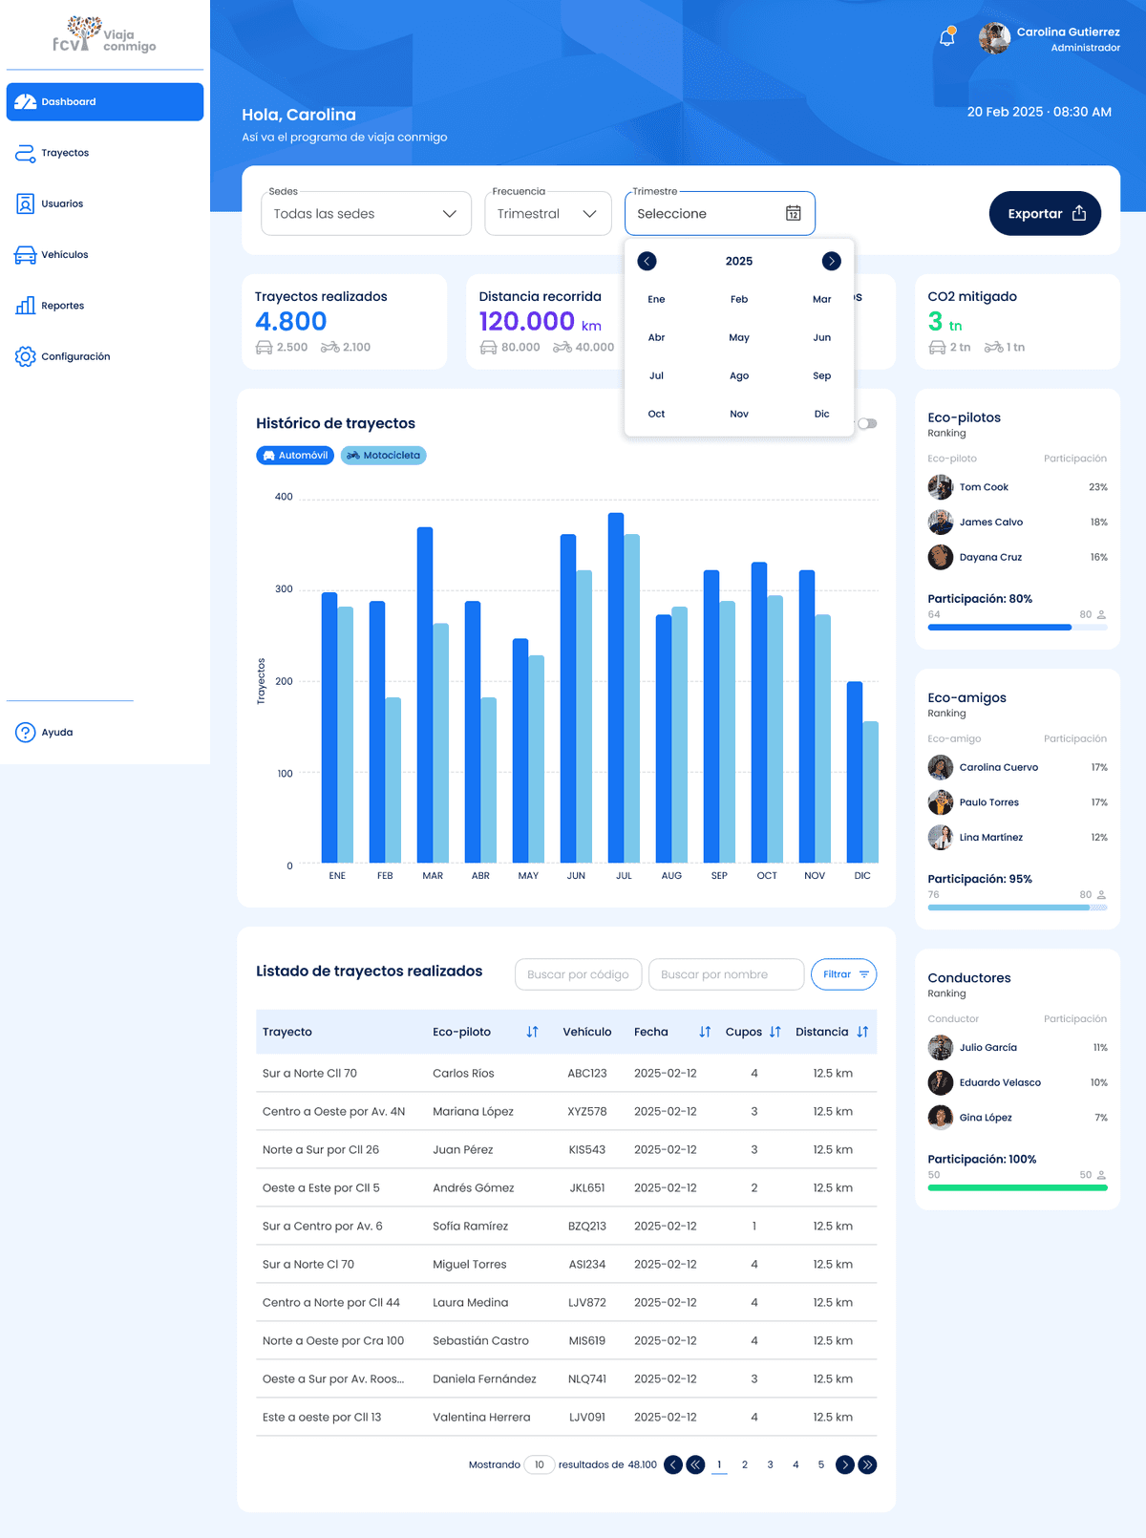Viewport: 1146px width, 1538px height.
Task: Advance to next year in date picker
Action: click(831, 261)
